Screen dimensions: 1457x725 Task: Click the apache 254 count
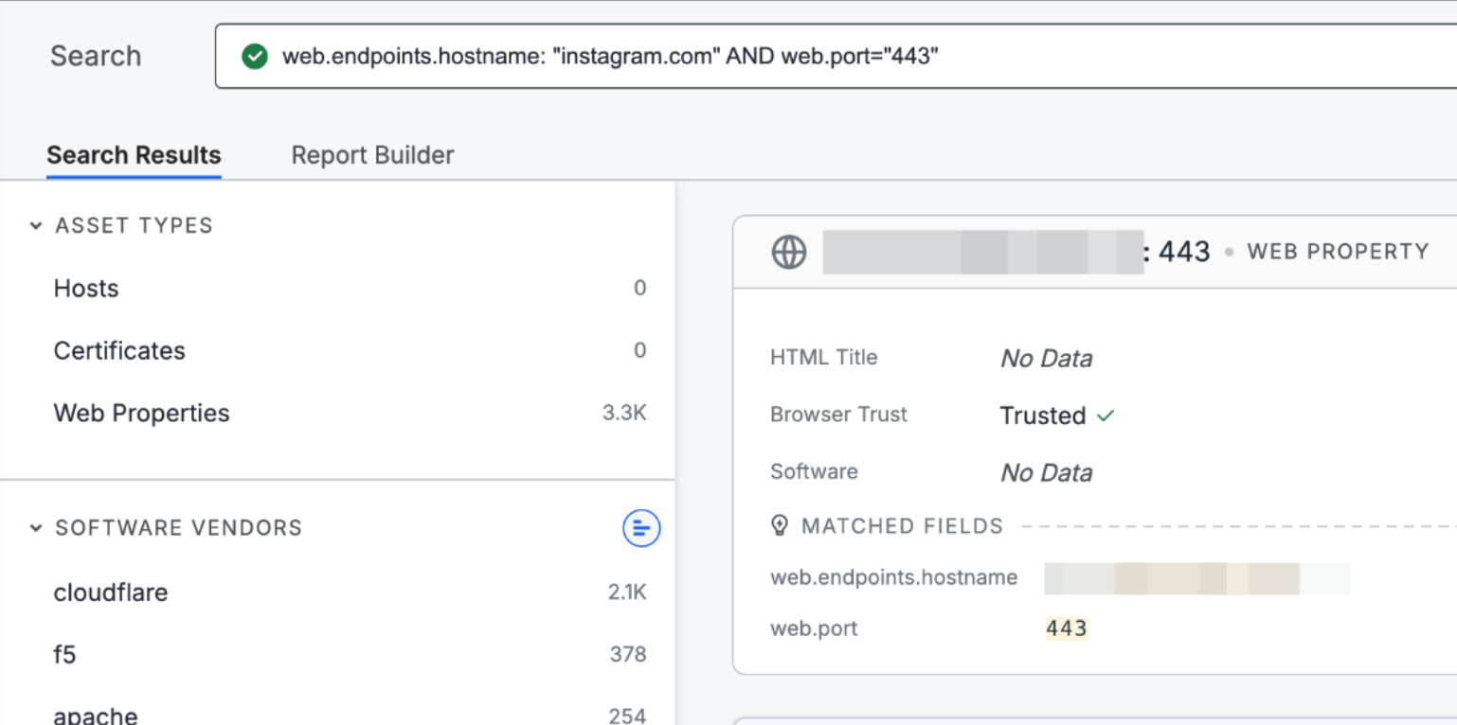[x=627, y=716]
